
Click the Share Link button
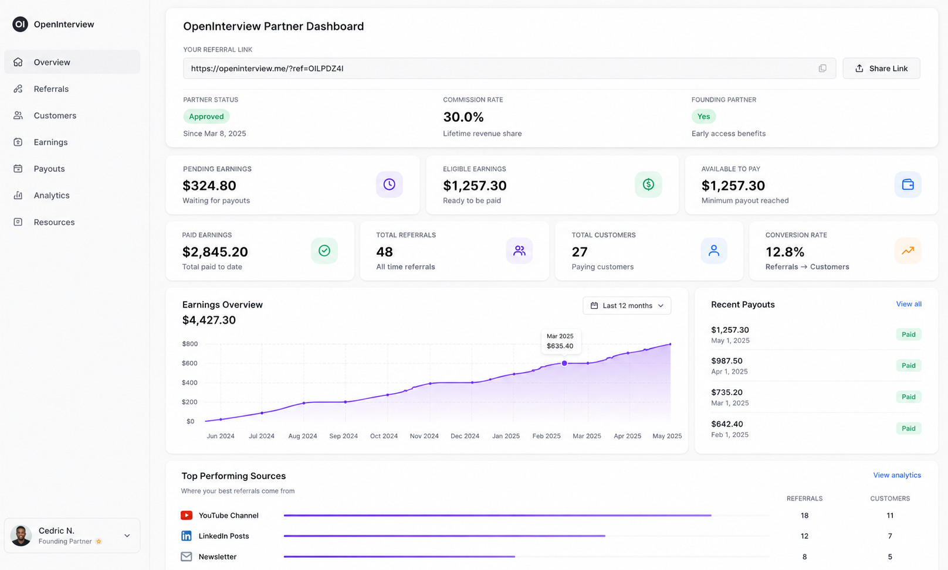point(881,69)
